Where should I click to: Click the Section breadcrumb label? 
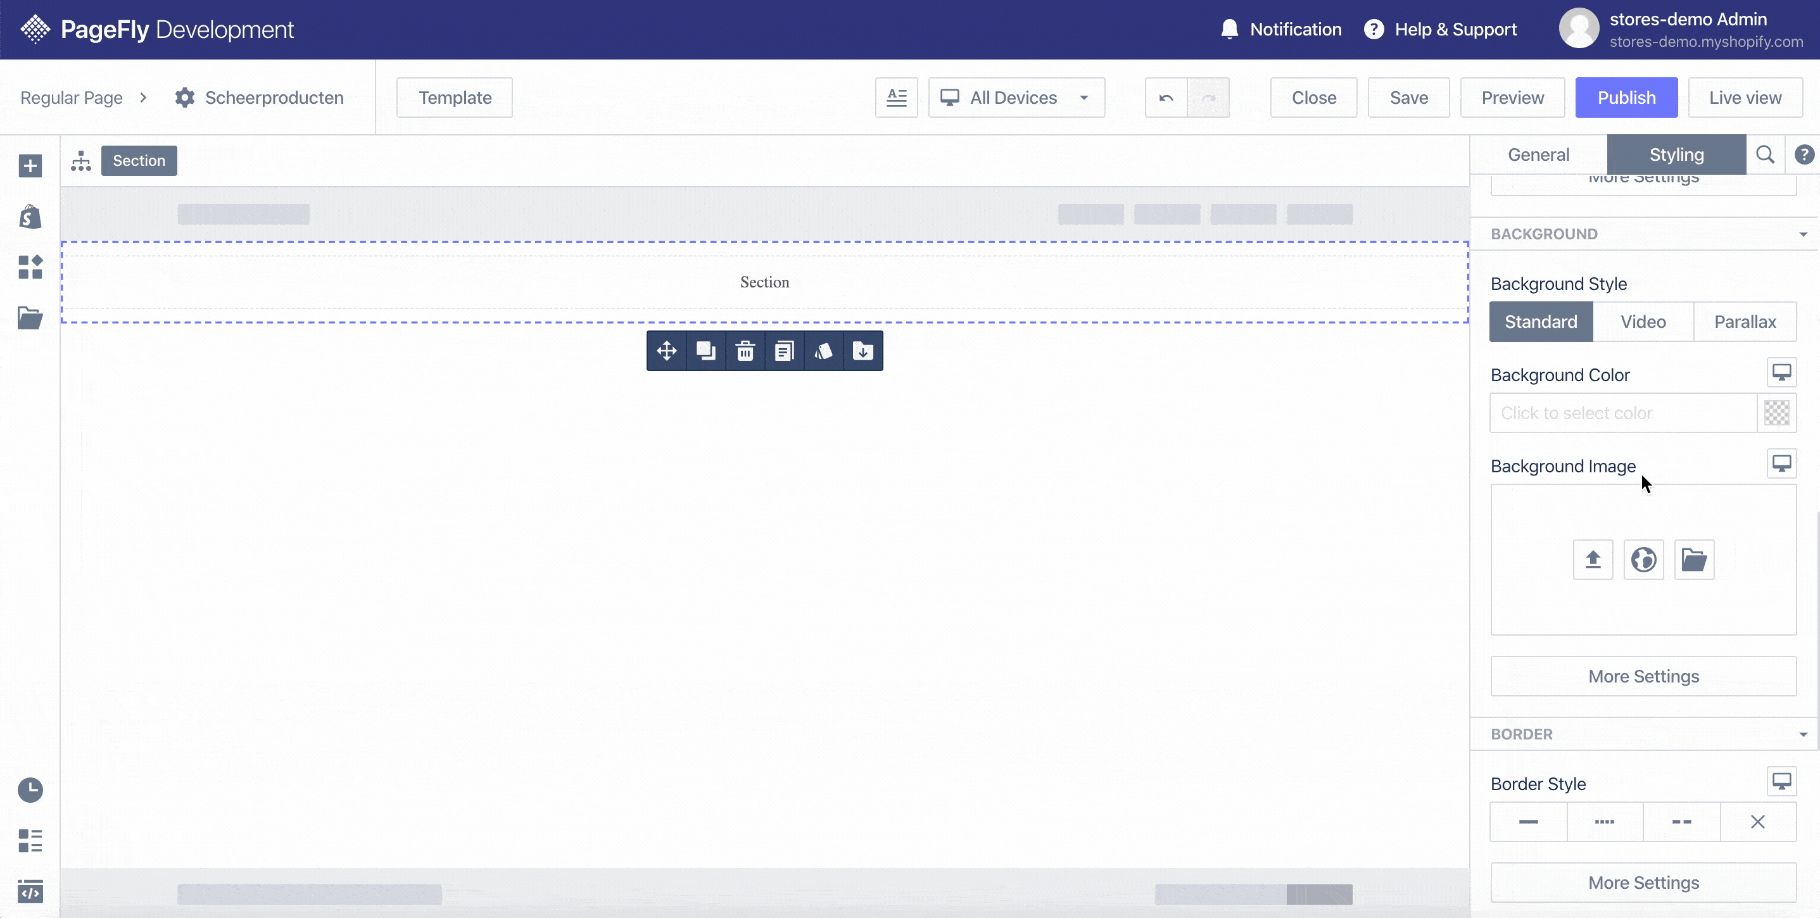coord(139,161)
